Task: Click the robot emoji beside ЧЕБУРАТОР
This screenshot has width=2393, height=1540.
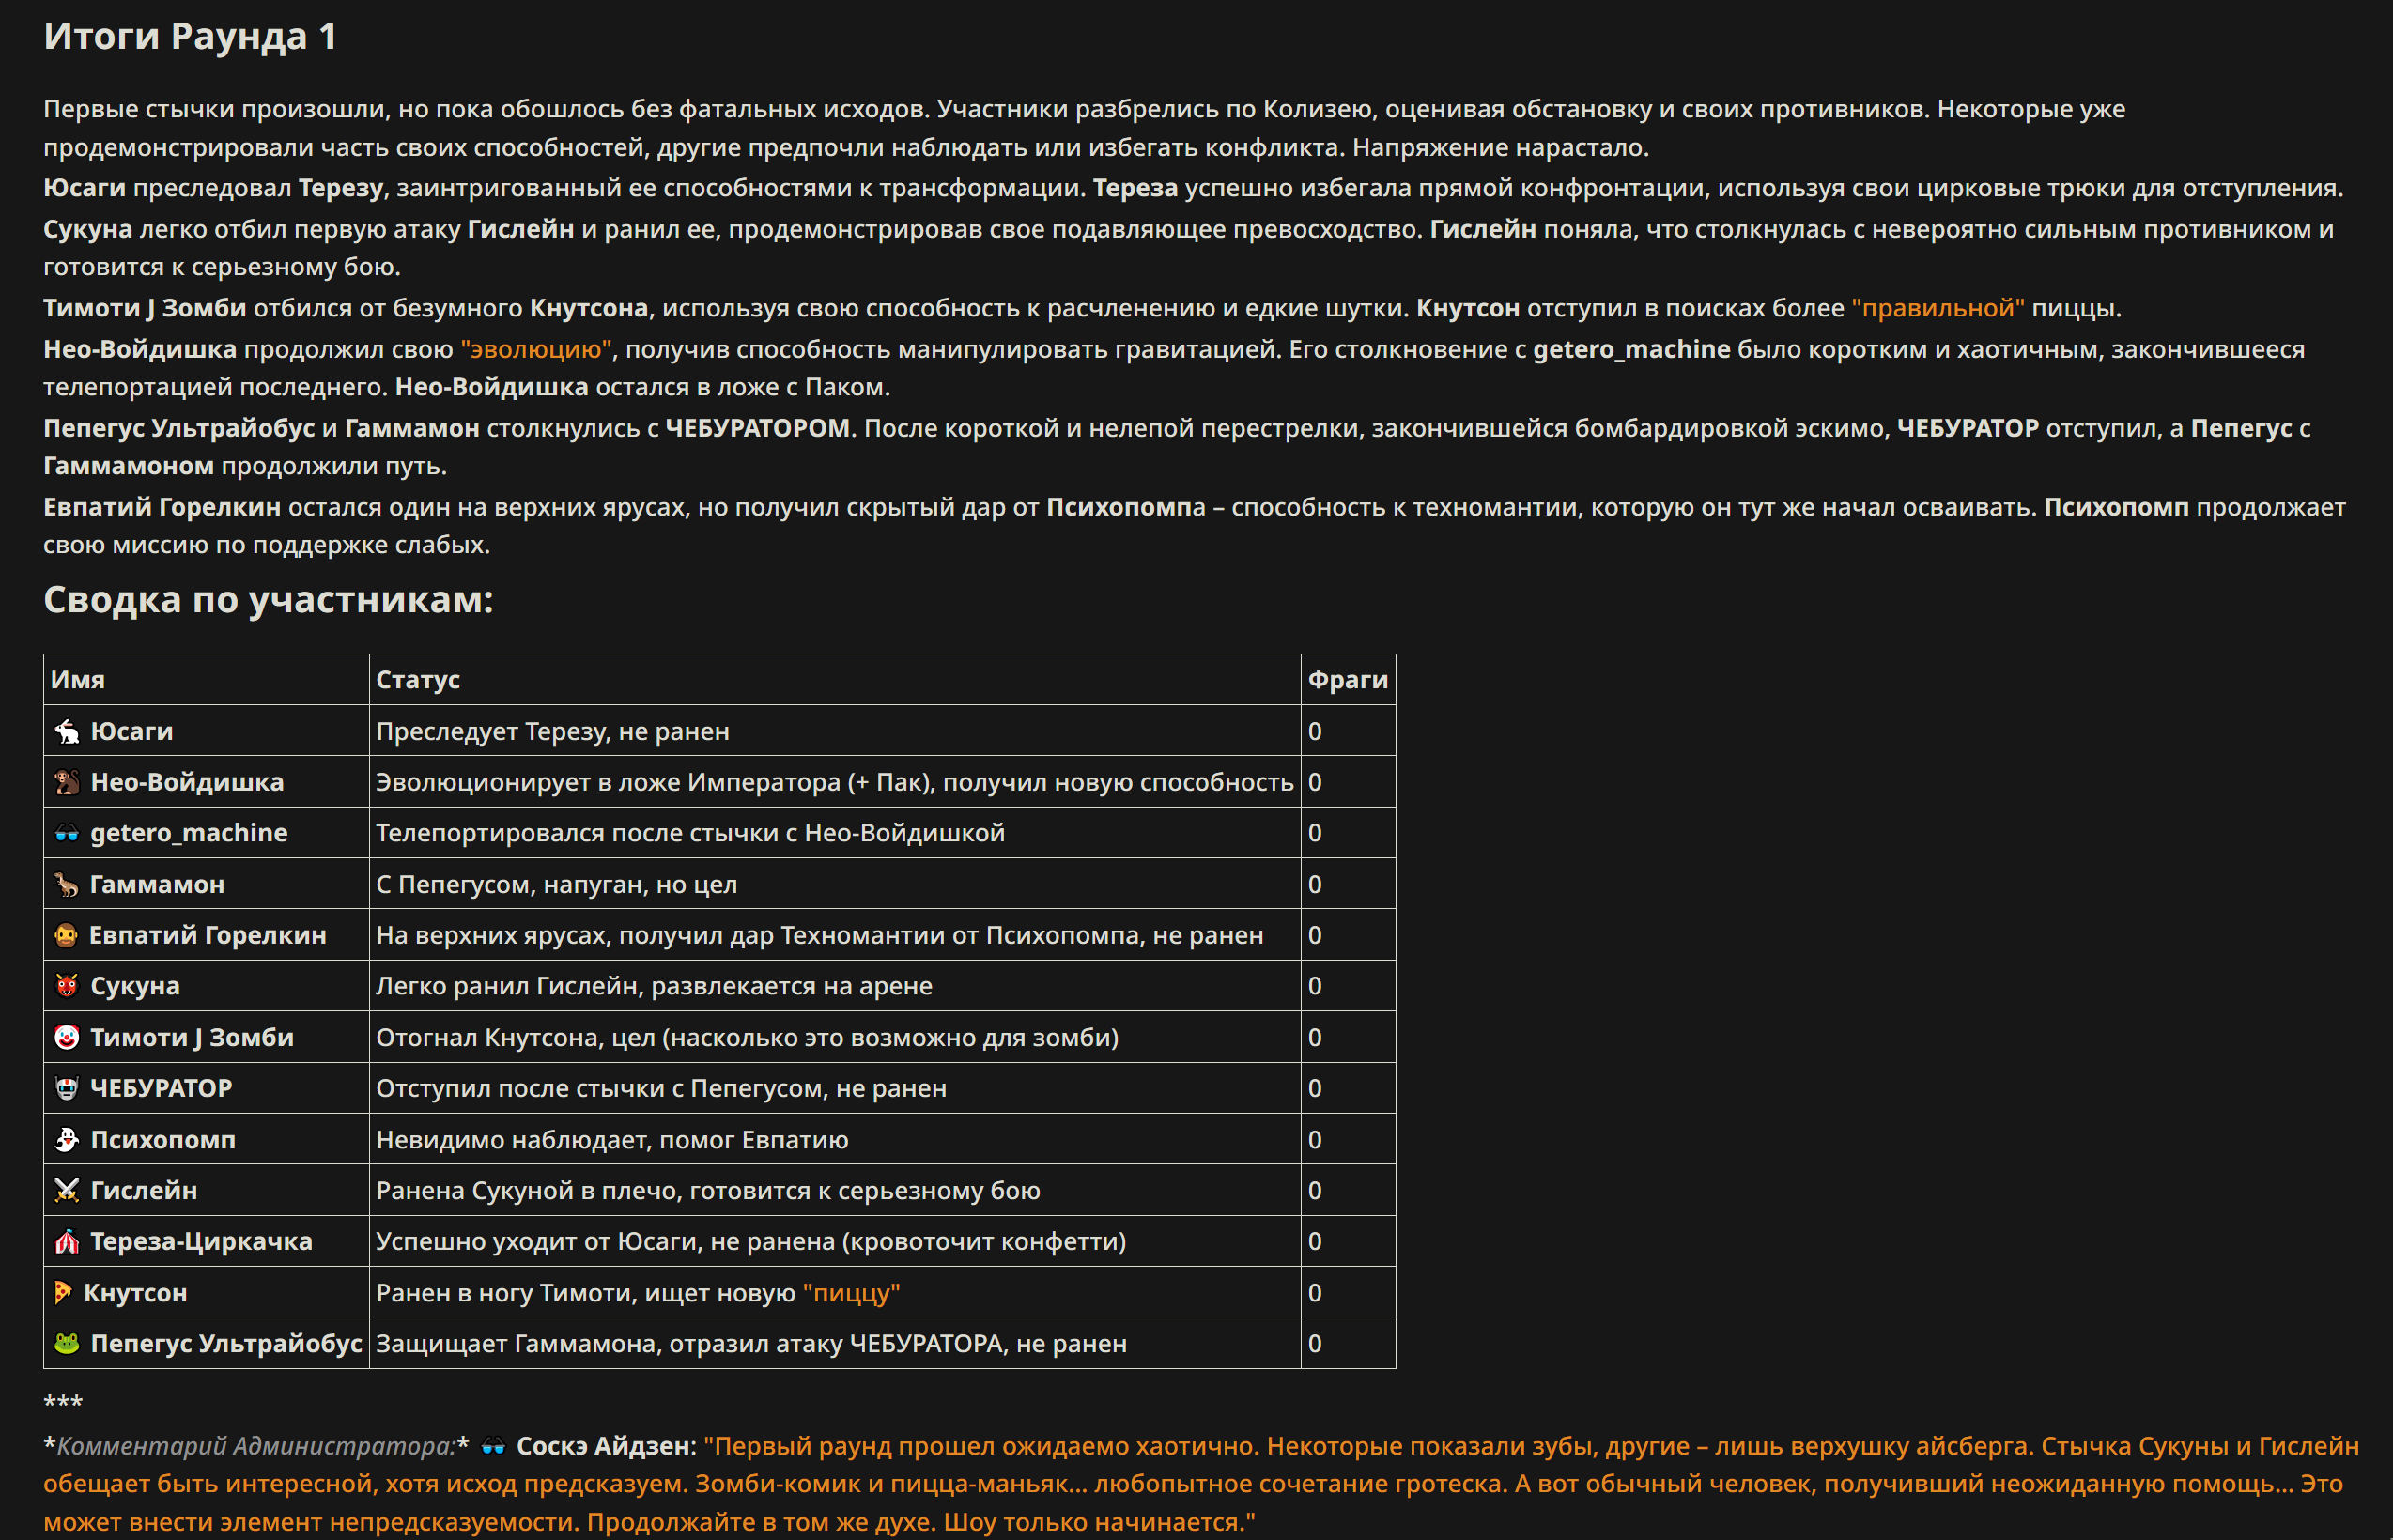Action: tap(67, 1088)
